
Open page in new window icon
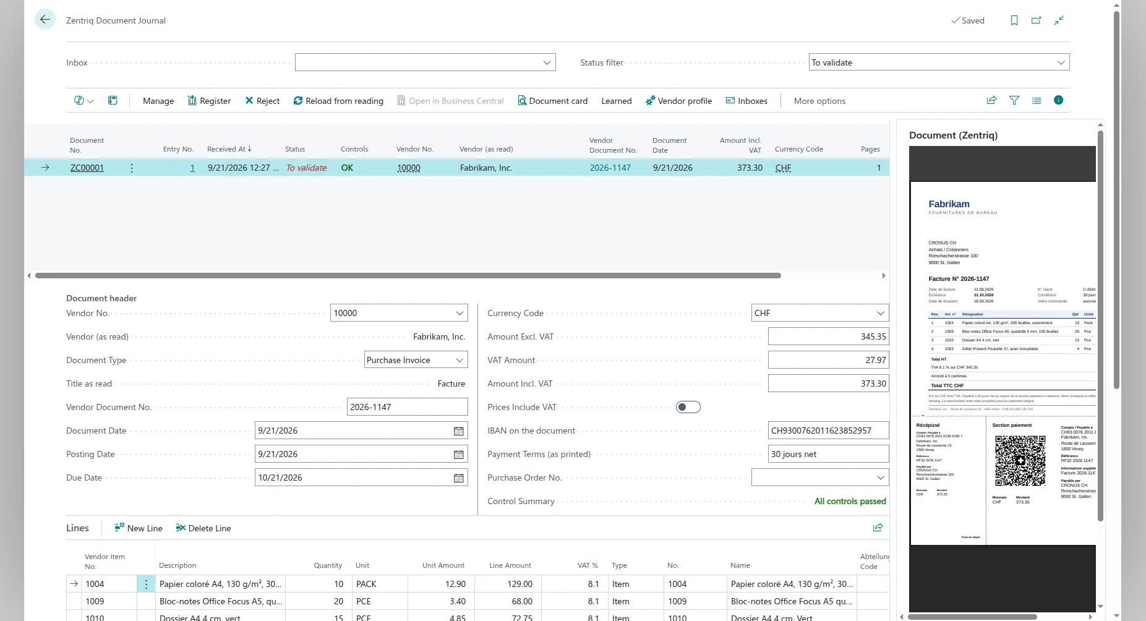point(1037,20)
